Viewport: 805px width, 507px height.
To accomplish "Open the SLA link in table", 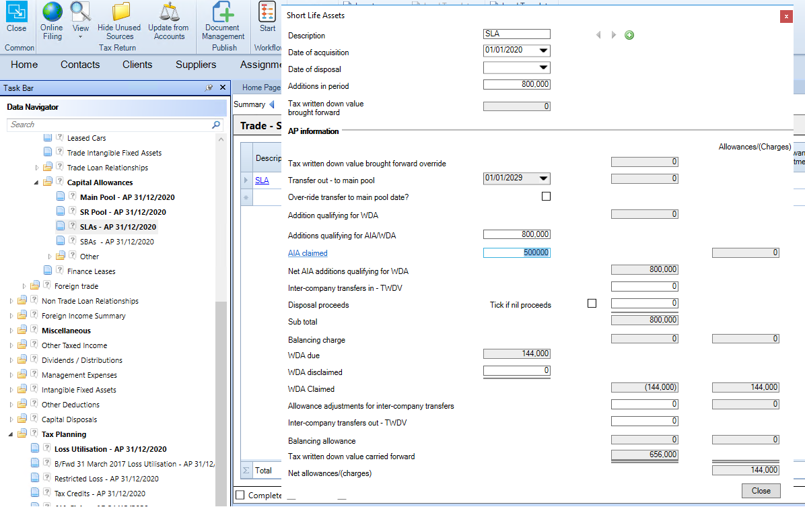I will tap(262, 180).
